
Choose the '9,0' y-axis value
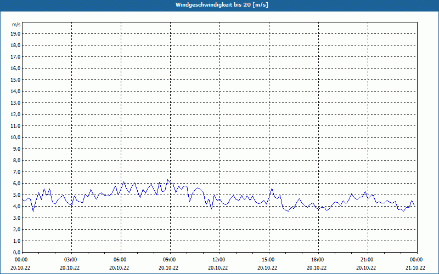[17, 149]
